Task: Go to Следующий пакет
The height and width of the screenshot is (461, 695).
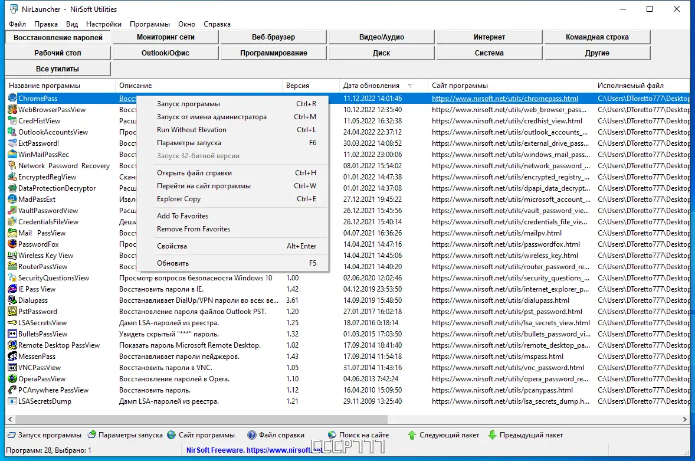Action: pyautogui.click(x=443, y=435)
